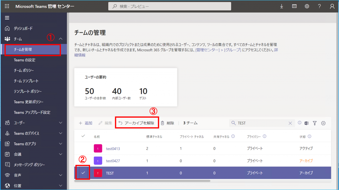Select Teams の設定 in sidebar
Viewport: 339px width, 190px height.
[24, 60]
